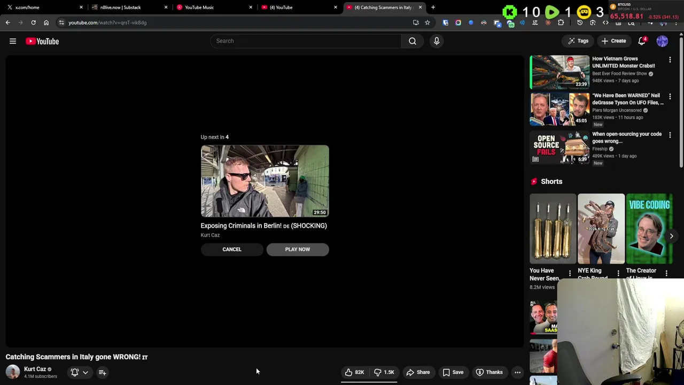Open the You Have Never Seen short
This screenshot has height=385, width=684.
click(x=553, y=229)
